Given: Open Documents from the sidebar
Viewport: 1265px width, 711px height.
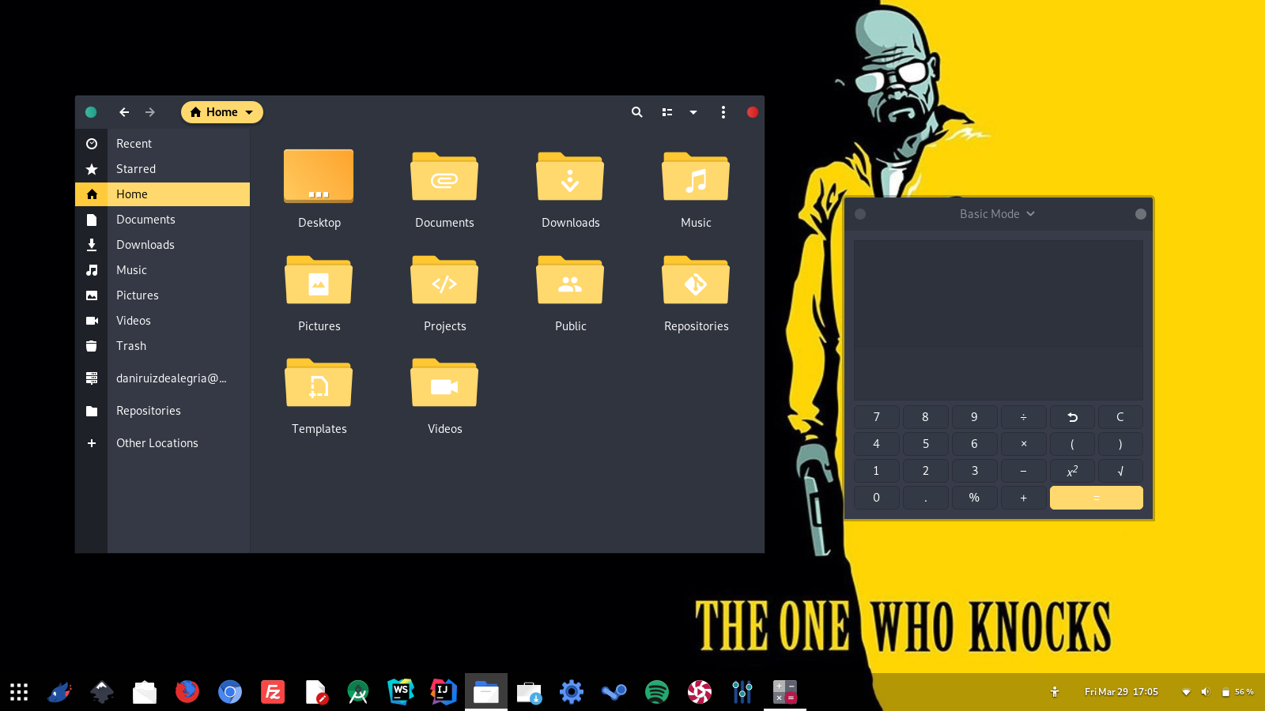Looking at the screenshot, I should tap(163, 220).
